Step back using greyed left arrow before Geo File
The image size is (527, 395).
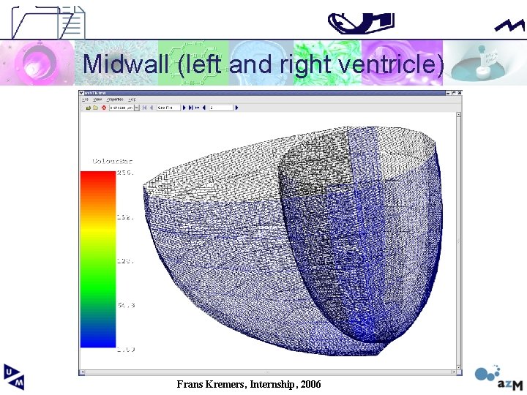152,108
